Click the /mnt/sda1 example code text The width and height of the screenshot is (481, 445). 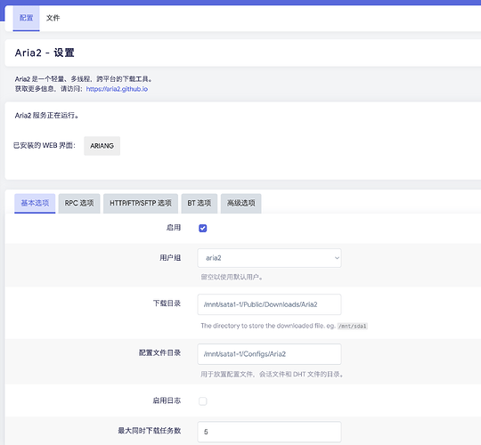(353, 326)
